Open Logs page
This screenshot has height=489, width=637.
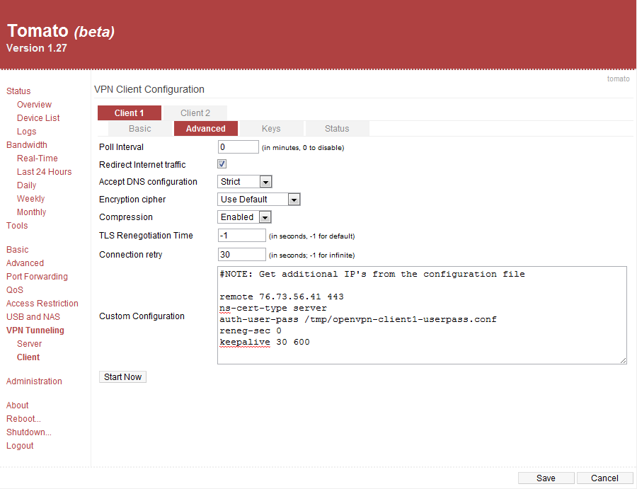26,131
